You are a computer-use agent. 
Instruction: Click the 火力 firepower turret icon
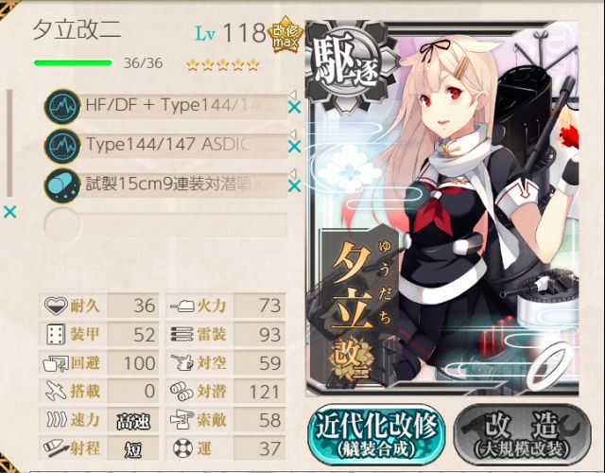tap(182, 307)
